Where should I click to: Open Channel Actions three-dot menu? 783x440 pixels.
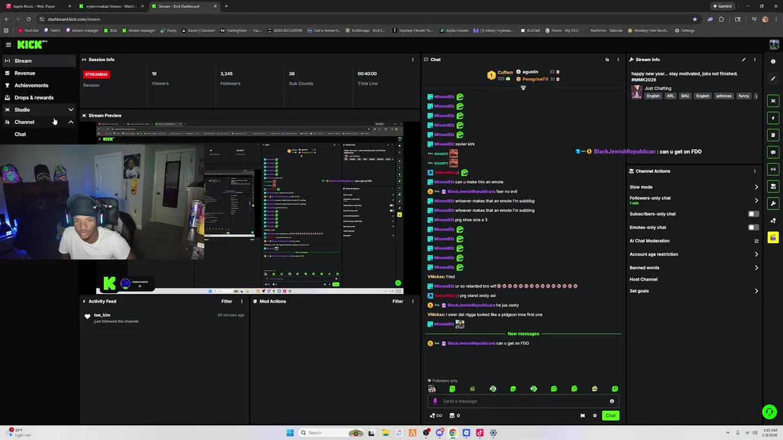pyautogui.click(x=755, y=171)
